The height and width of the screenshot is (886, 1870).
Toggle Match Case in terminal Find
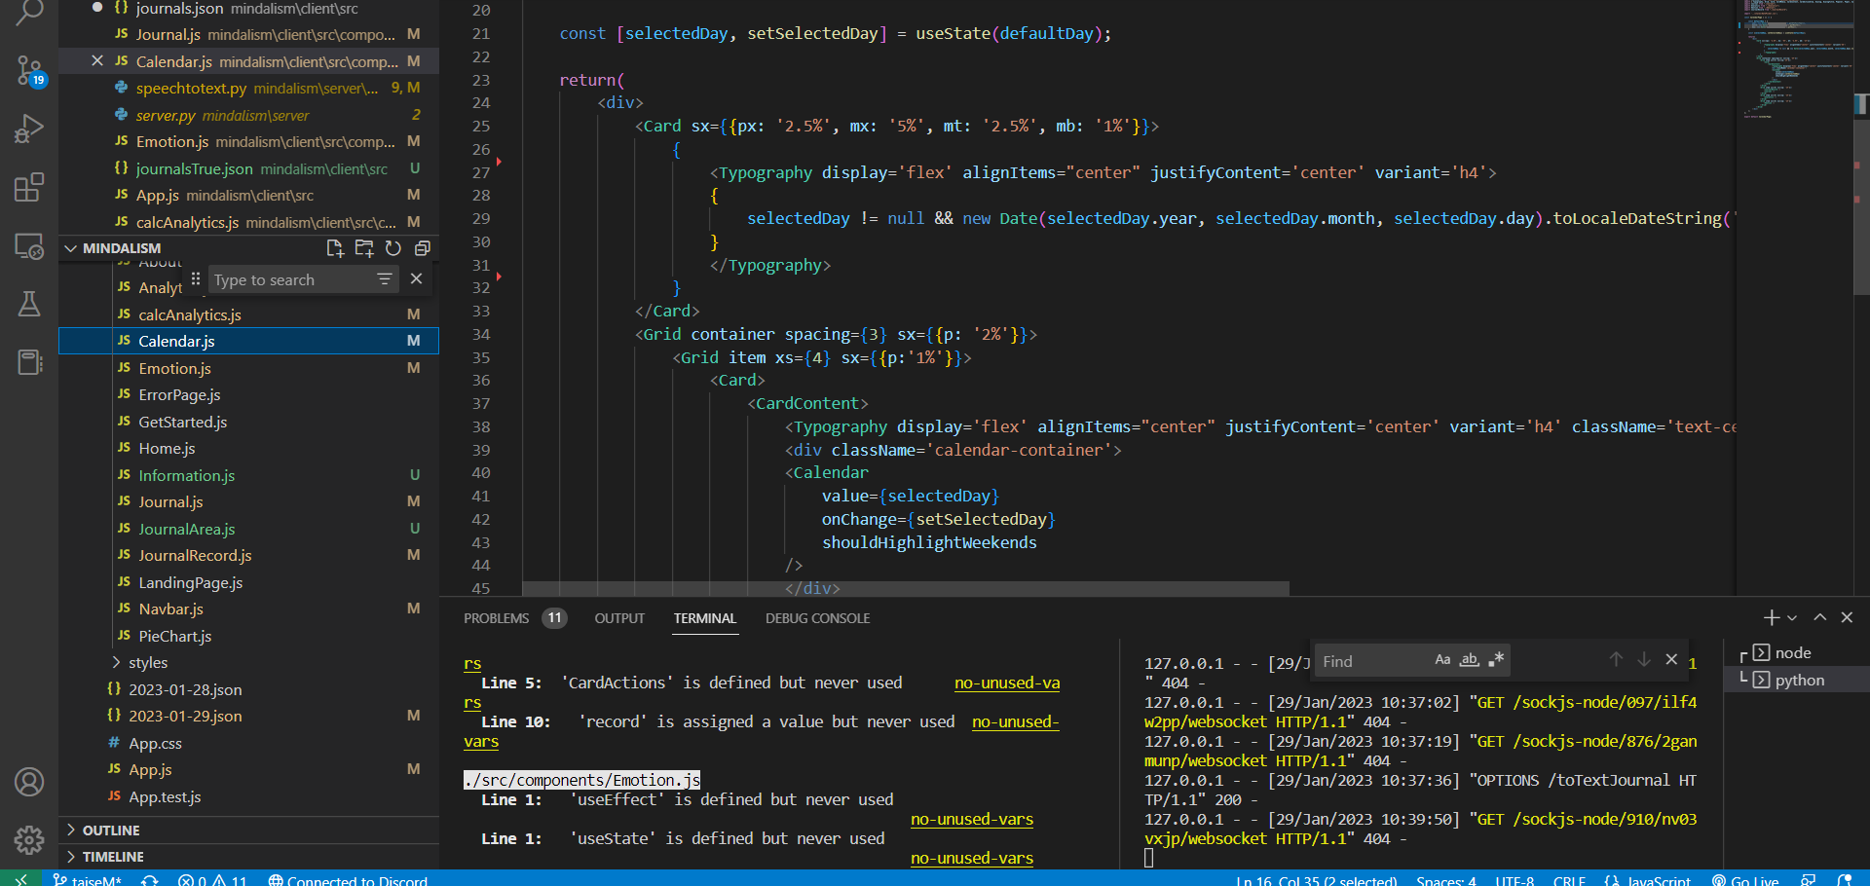1442,659
